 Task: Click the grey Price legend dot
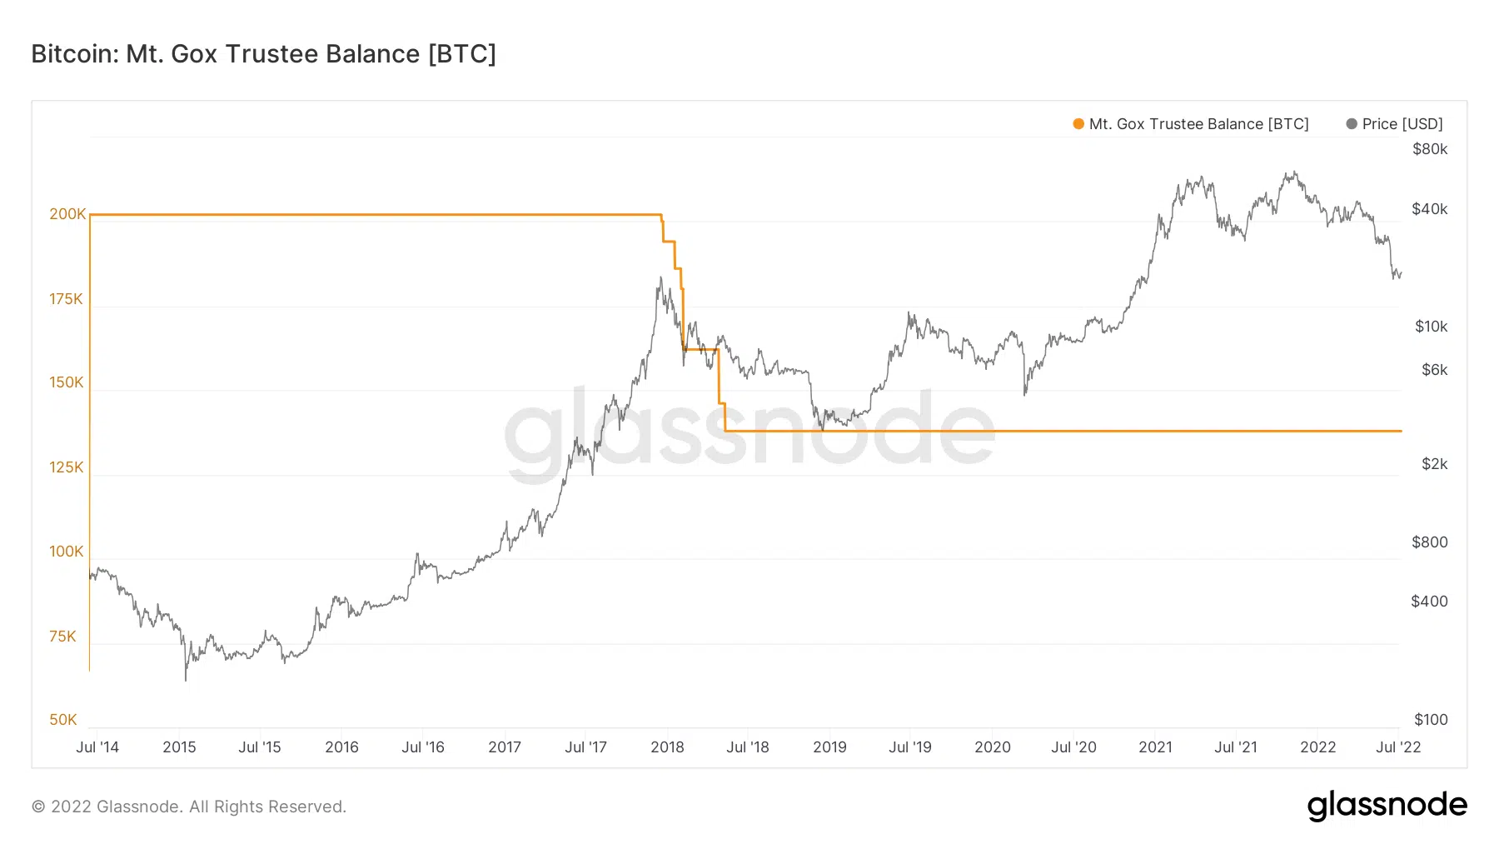(x=1352, y=124)
